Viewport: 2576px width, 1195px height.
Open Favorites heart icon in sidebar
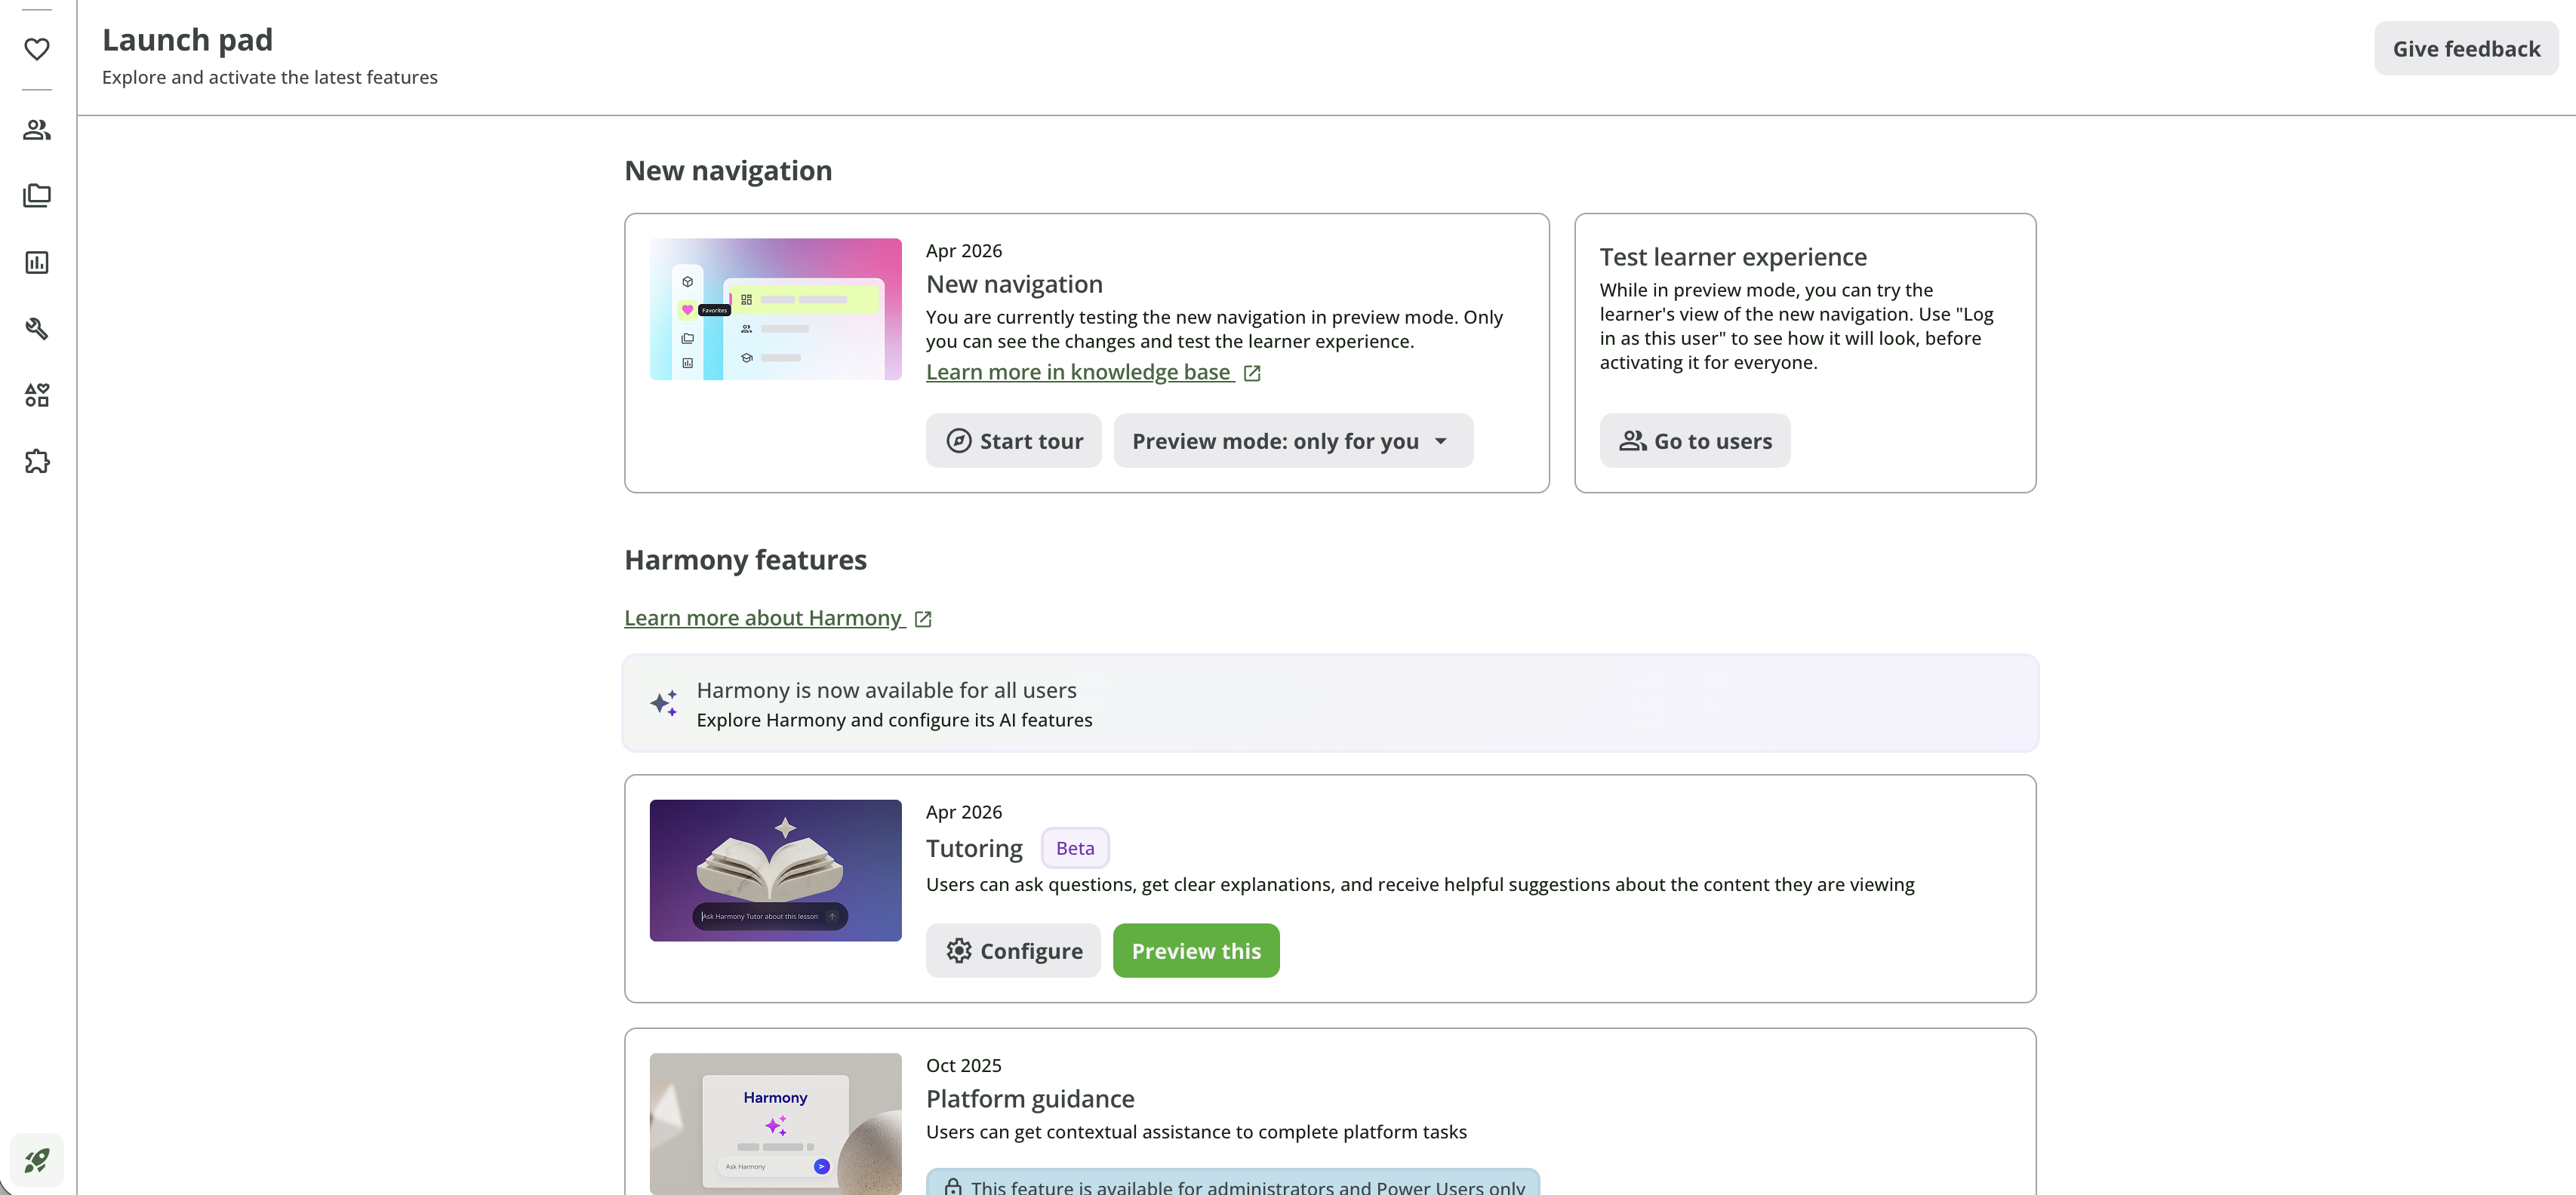coord(37,49)
